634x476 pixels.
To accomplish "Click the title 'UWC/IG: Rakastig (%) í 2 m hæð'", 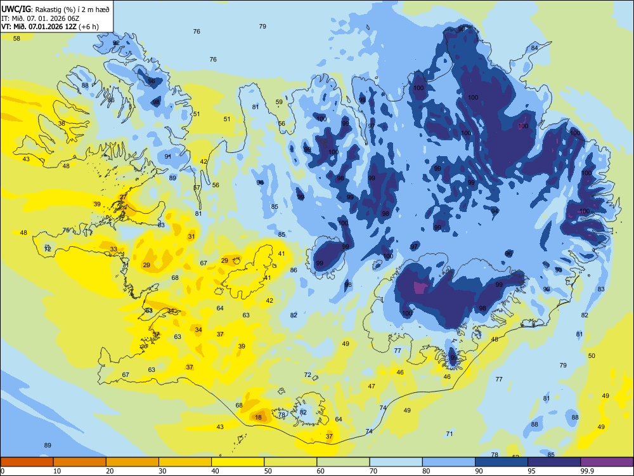I will tap(55, 10).
